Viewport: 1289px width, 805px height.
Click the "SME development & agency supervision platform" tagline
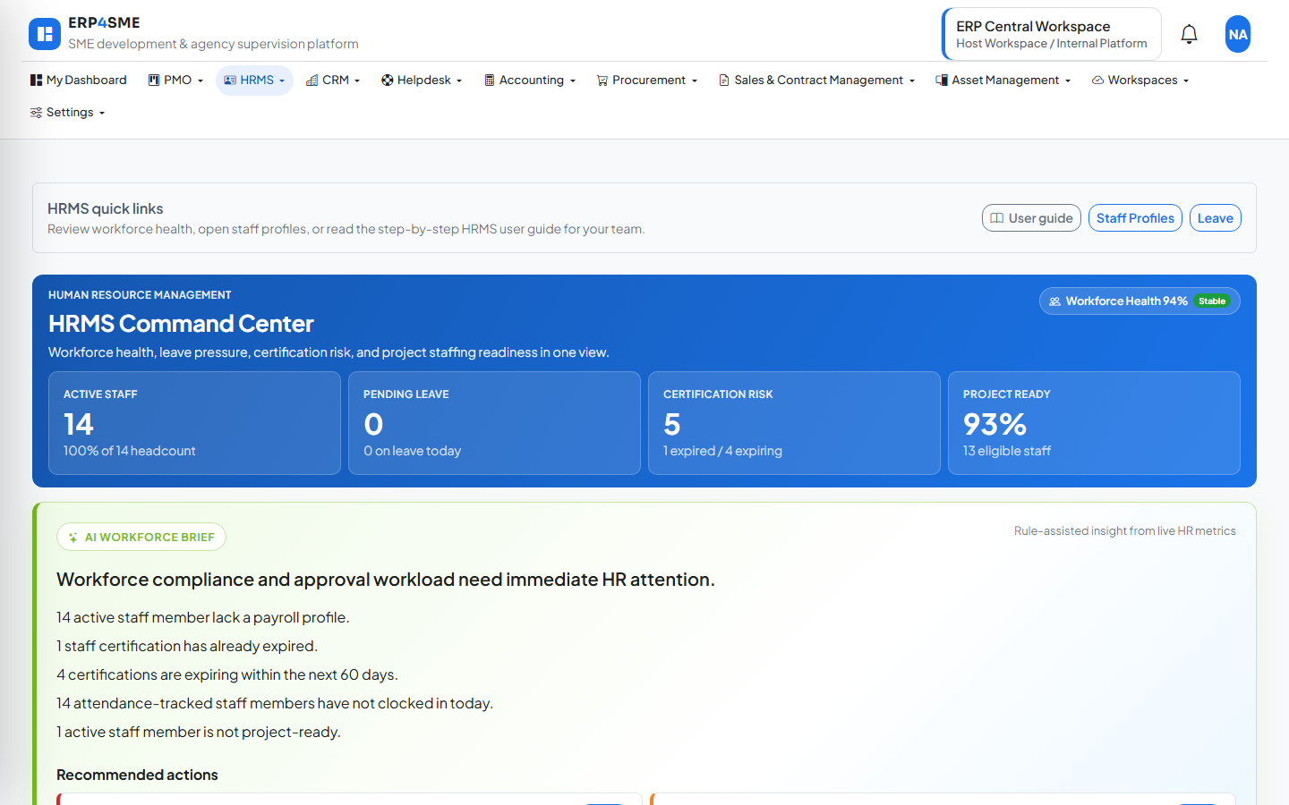tap(213, 44)
